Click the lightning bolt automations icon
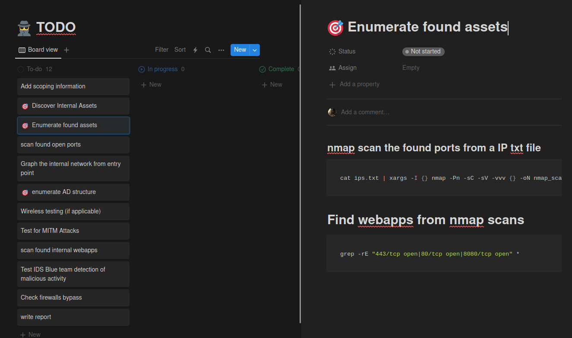Image resolution: width=572 pixels, height=338 pixels. pyautogui.click(x=195, y=50)
